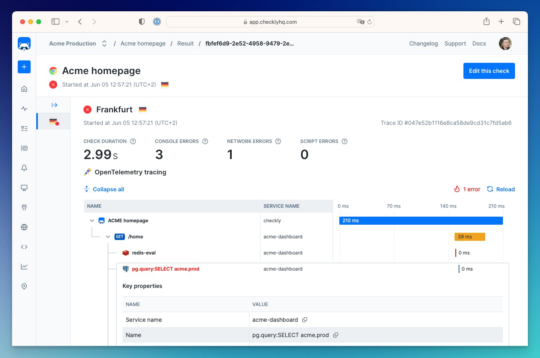
Task: Select the Germany flag location tab
Action: pos(54,121)
